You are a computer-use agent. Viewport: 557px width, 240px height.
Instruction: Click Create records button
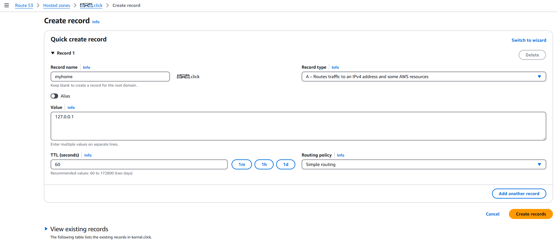click(x=531, y=214)
